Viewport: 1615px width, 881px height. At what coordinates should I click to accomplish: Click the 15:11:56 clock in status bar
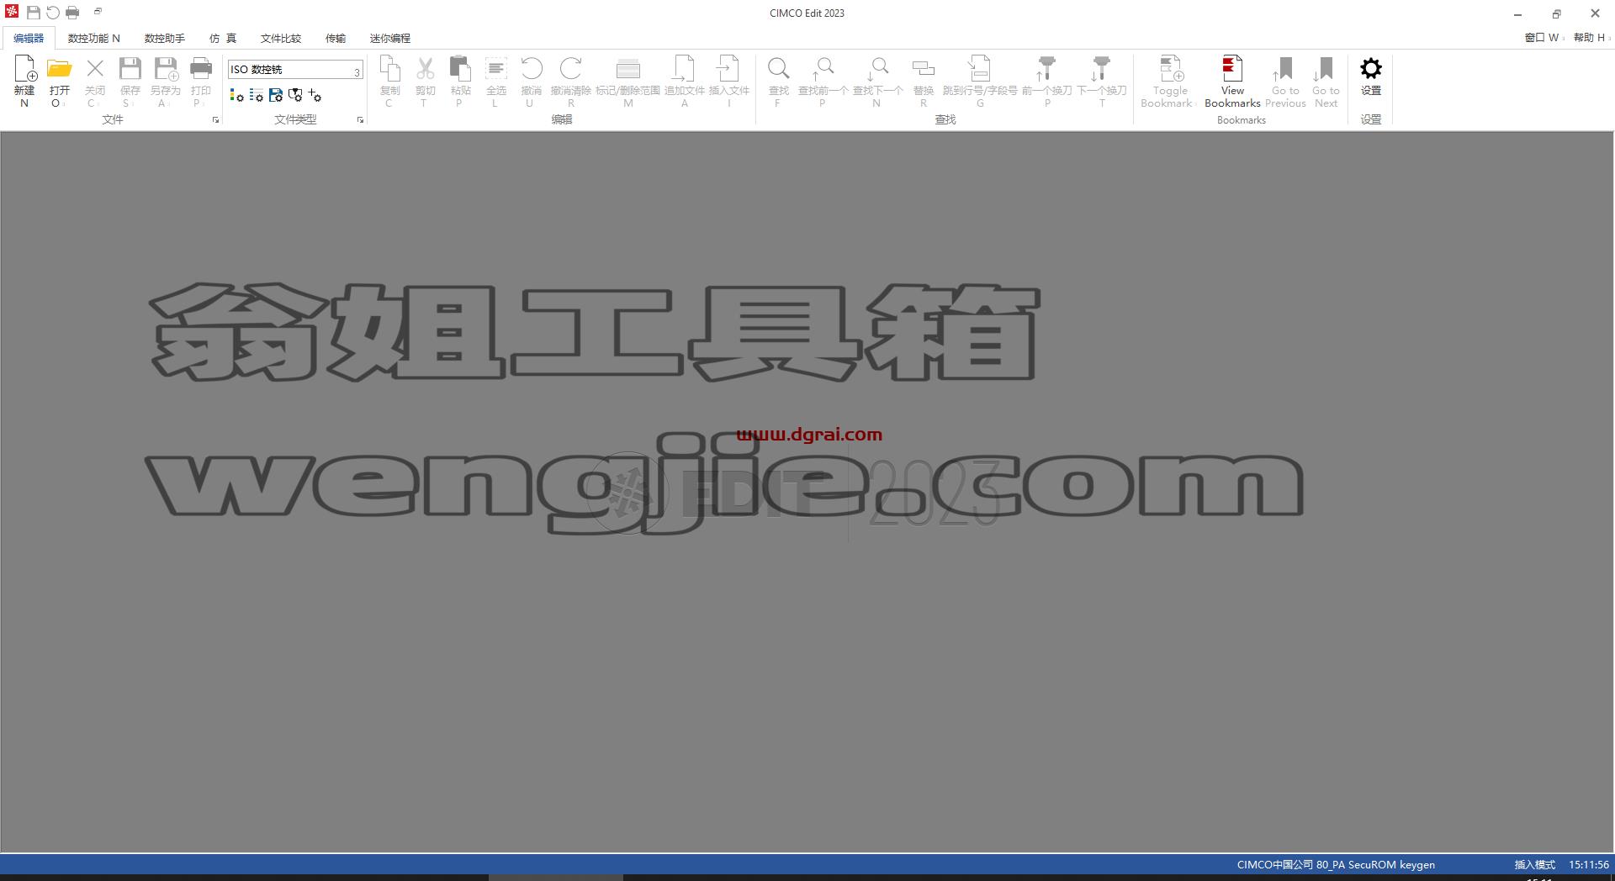point(1589,865)
